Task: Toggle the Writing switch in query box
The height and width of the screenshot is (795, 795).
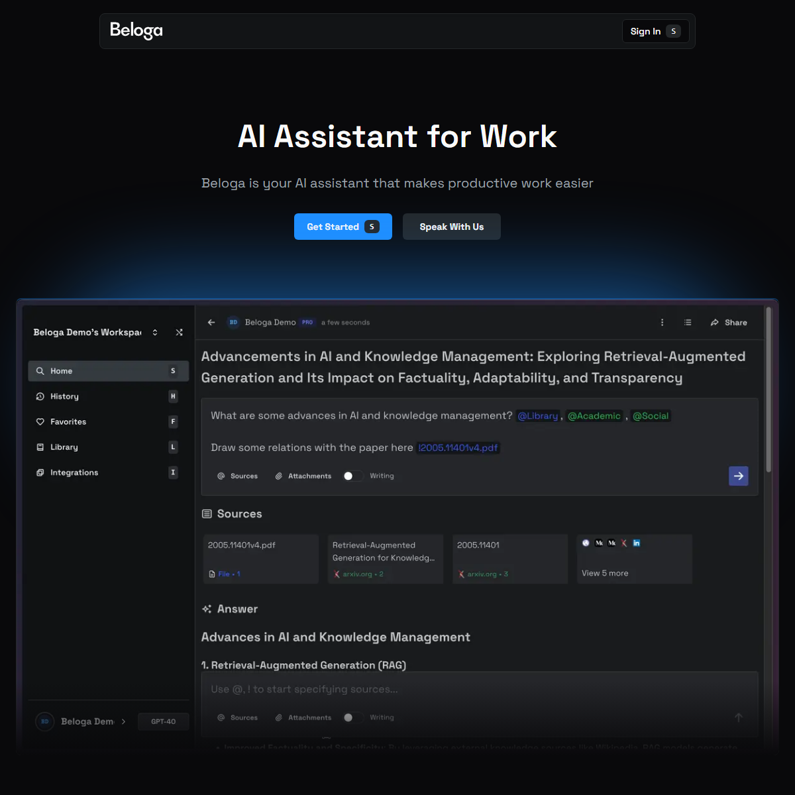Action: [x=352, y=476]
